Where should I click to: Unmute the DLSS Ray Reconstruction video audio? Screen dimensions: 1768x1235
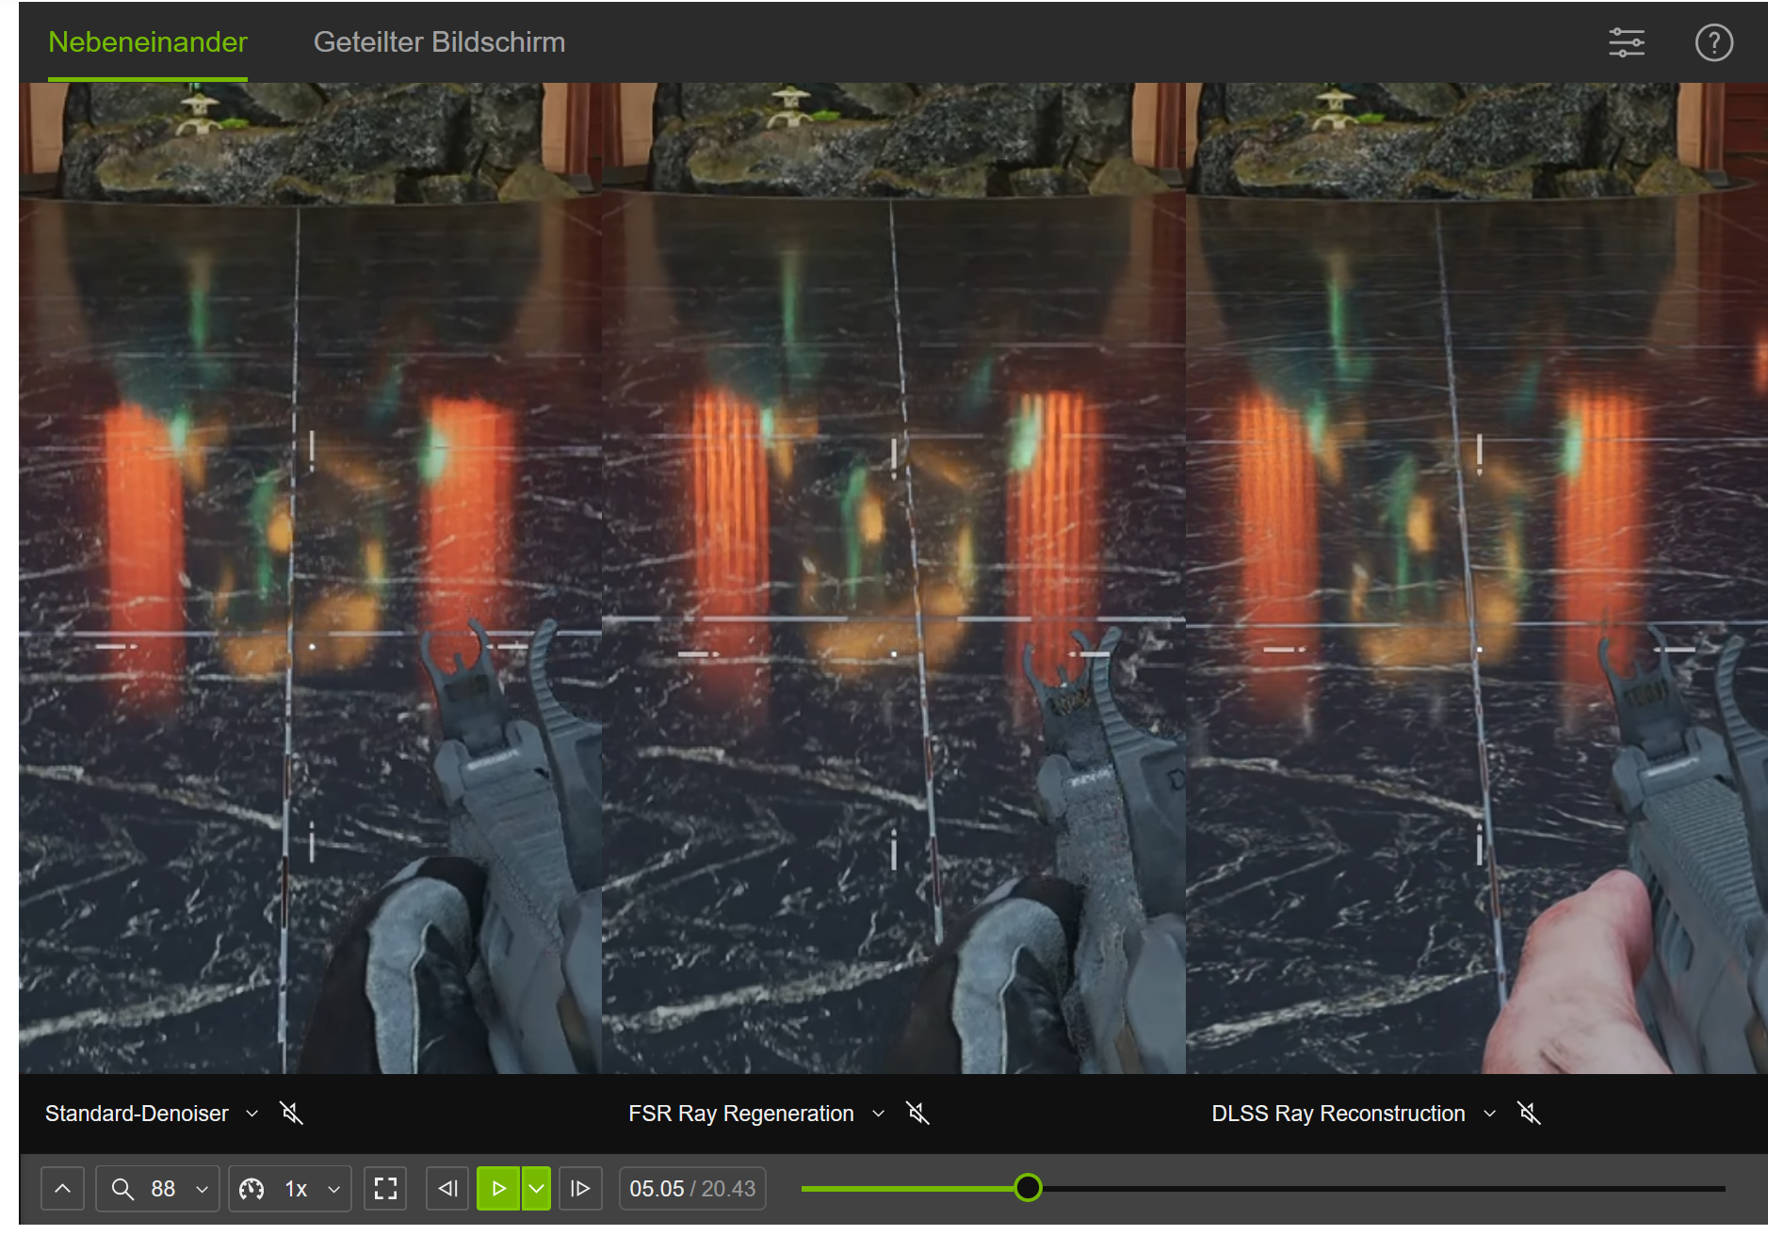pyautogui.click(x=1529, y=1114)
